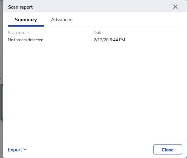187x158 pixels.
Task: Open the Export dropdown menu
Action: (17, 150)
